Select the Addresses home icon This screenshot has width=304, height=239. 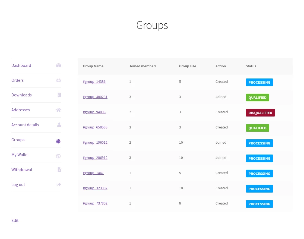[59, 110]
